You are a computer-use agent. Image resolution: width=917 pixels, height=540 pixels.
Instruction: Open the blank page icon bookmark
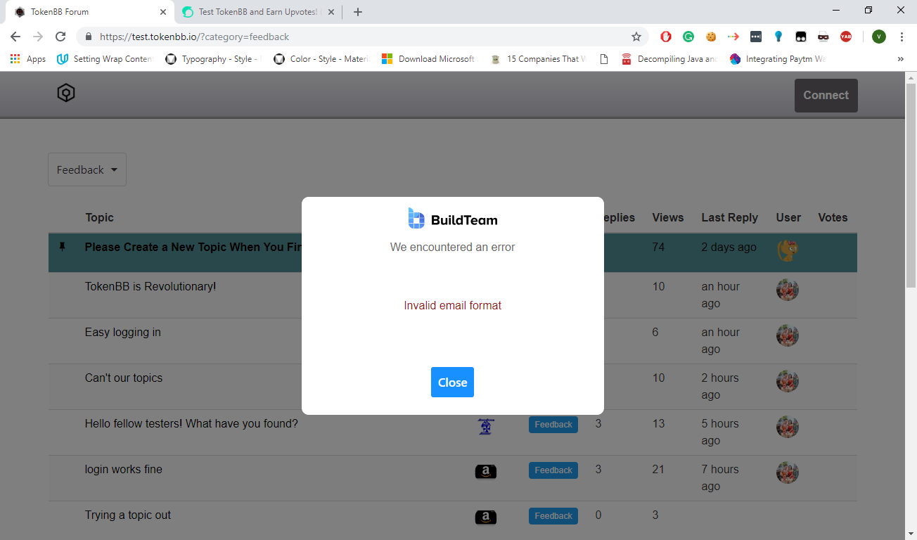603,59
